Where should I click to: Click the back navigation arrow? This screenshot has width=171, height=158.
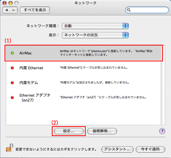pyautogui.click(x=6, y=10)
